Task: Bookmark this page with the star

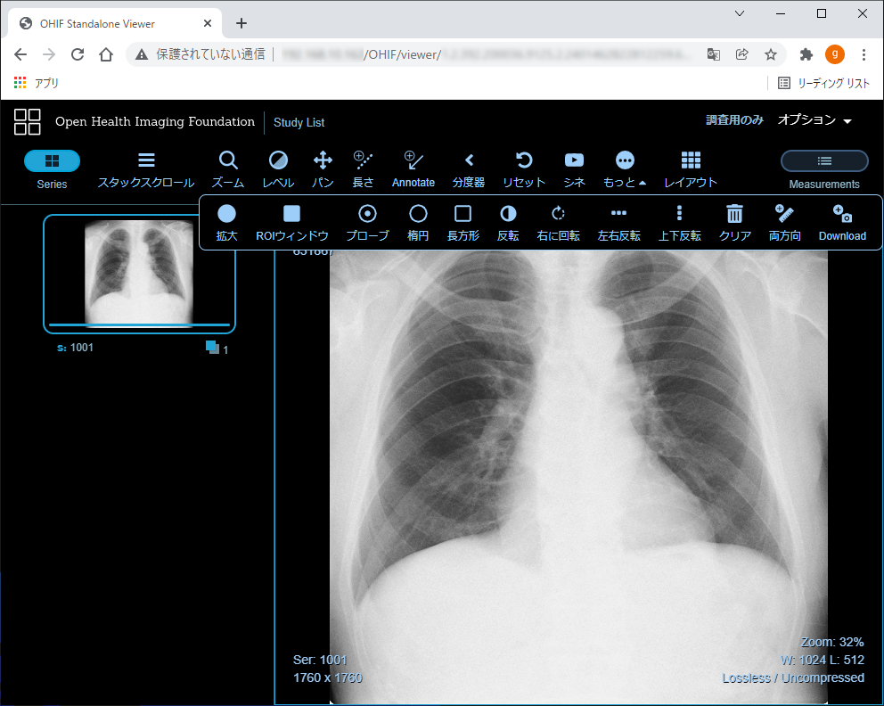Action: 771,54
